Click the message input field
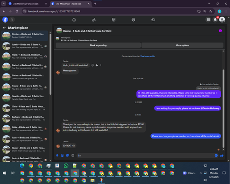The image size is (230, 184). (x=146, y=155)
